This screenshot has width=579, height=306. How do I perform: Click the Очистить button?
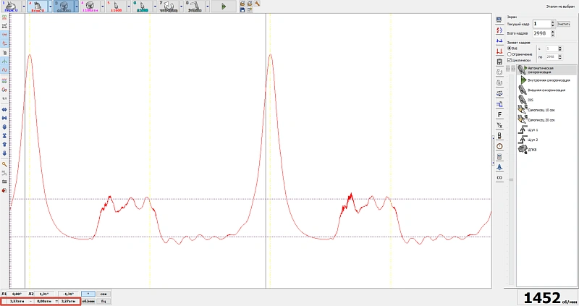pyautogui.click(x=564, y=24)
